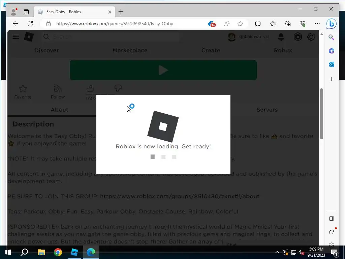Viewport: 345px width, 259px height.
Task: Click the Roblox logo home icon
Action: (x=29, y=37)
